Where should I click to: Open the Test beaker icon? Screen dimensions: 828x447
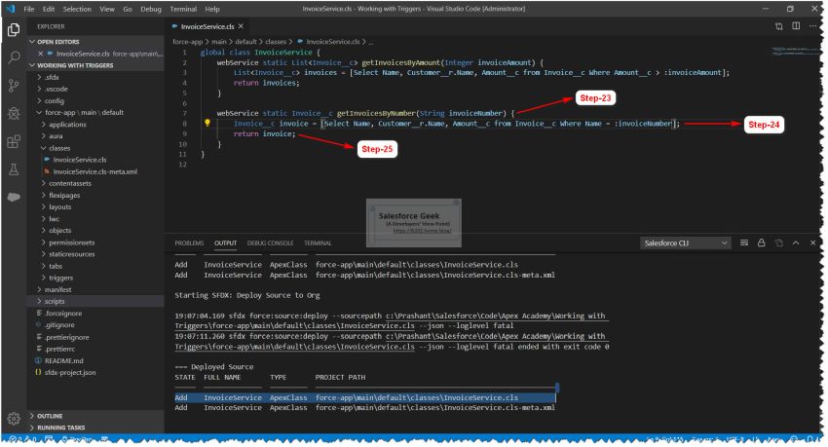click(14, 169)
